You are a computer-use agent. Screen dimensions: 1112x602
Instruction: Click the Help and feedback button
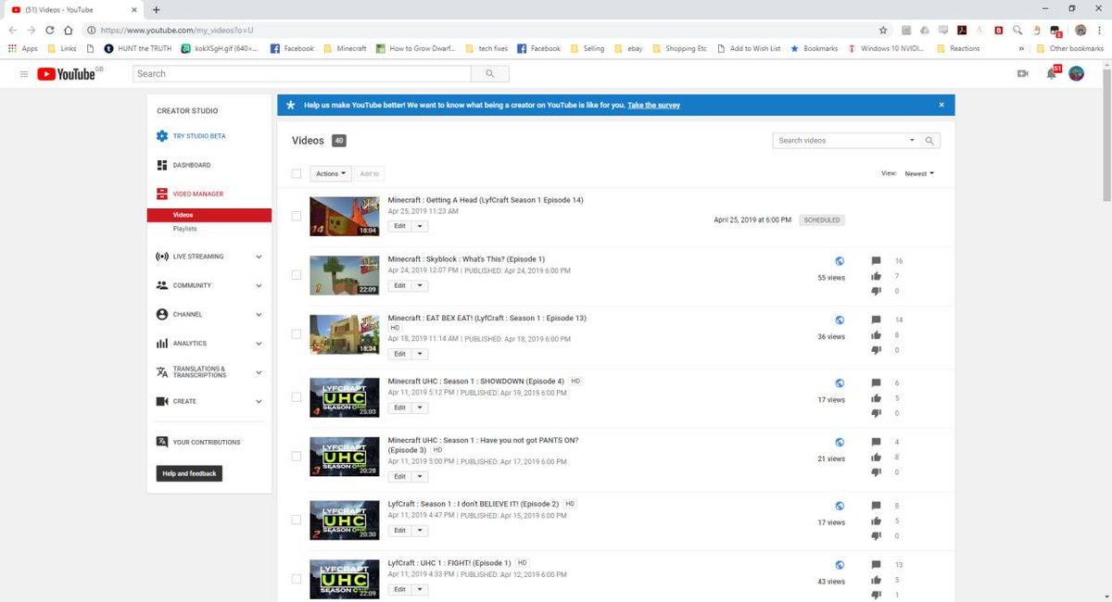189,473
